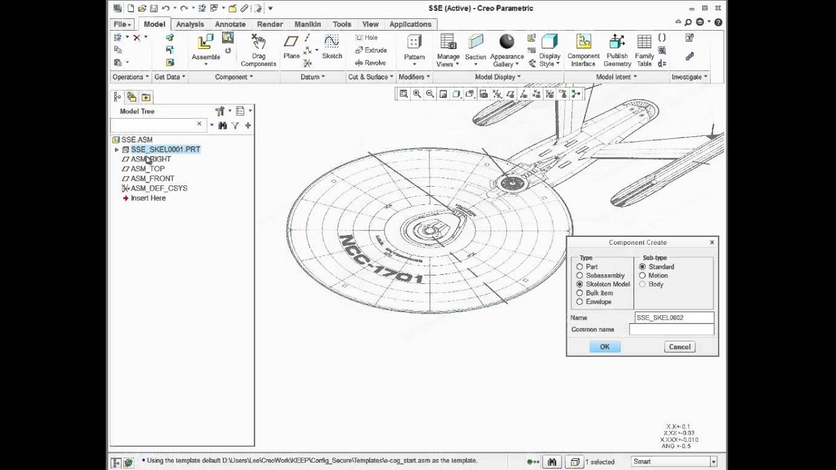Image resolution: width=836 pixels, height=470 pixels.
Task: Switch to the Render tab
Action: 270,24
